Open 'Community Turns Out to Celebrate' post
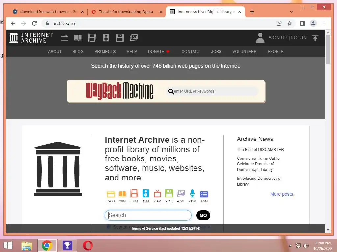This screenshot has height=252, width=337. click(x=258, y=164)
